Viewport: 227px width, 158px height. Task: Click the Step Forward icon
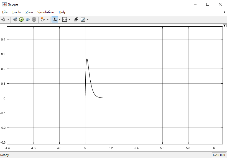click(x=28, y=19)
